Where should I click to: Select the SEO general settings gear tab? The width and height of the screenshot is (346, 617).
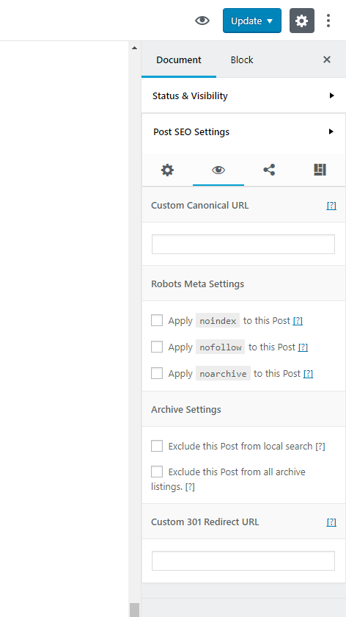pyautogui.click(x=167, y=170)
